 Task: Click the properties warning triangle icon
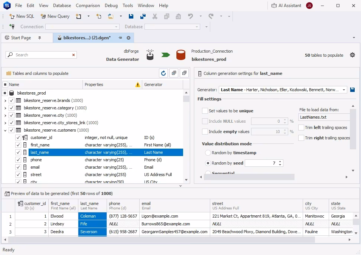(138, 85)
